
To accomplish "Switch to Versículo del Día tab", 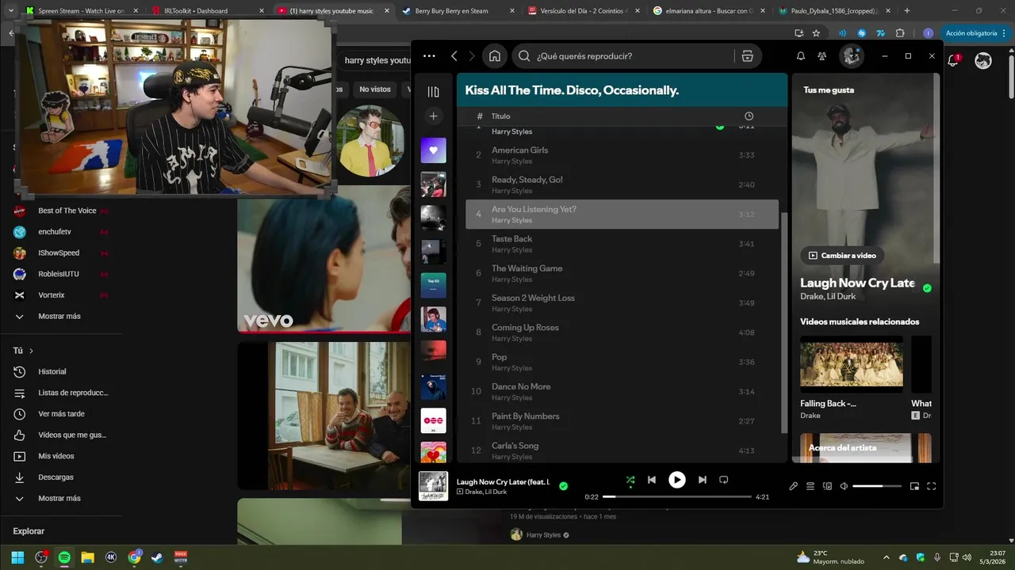I will coord(584,10).
